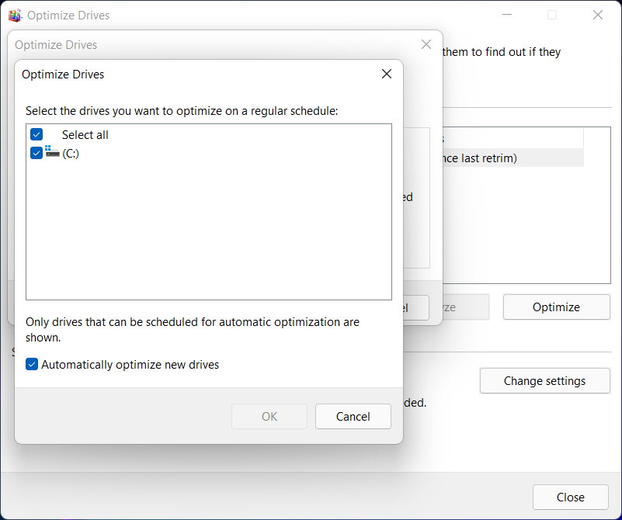
Task: Close the main Optimize Drives window with X
Action: pyautogui.click(x=597, y=16)
